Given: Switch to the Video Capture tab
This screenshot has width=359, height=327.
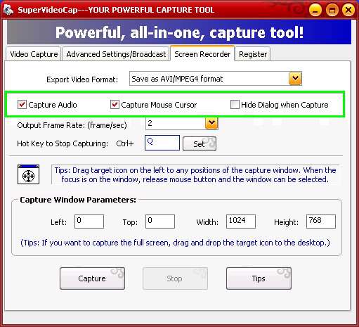Looking at the screenshot, I should pos(34,54).
